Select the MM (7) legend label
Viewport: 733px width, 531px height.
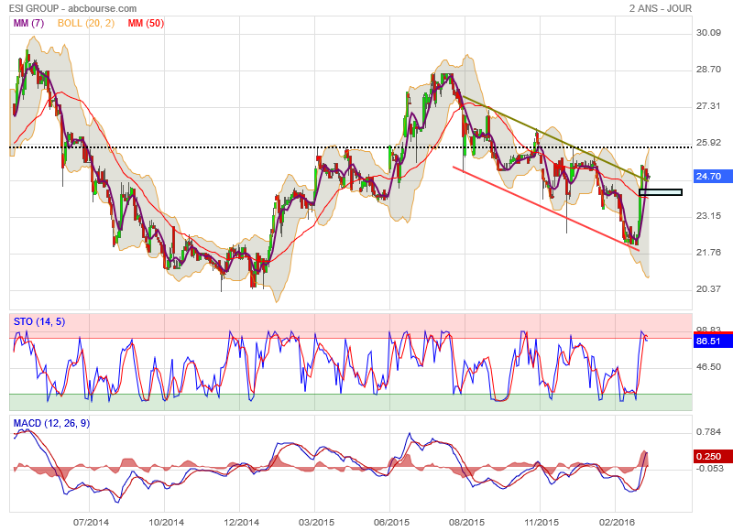[28, 23]
